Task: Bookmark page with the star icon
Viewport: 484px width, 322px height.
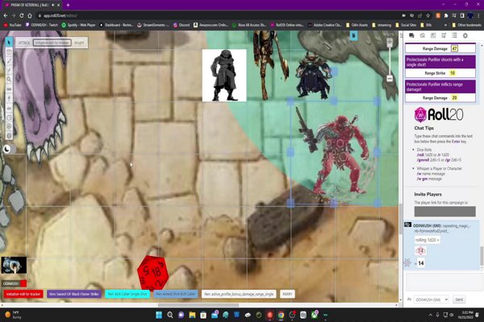Action: tap(428, 15)
